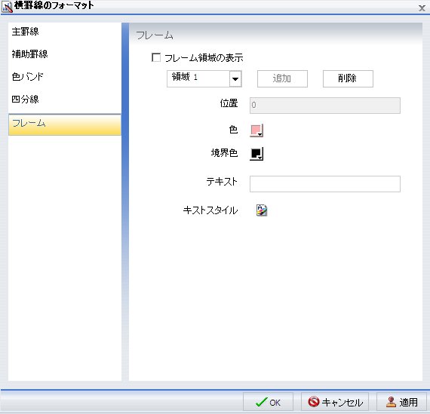Enable the フレーム領域の表示 checkbox
Image resolution: width=430 pixels, height=414 pixels.
click(x=156, y=57)
